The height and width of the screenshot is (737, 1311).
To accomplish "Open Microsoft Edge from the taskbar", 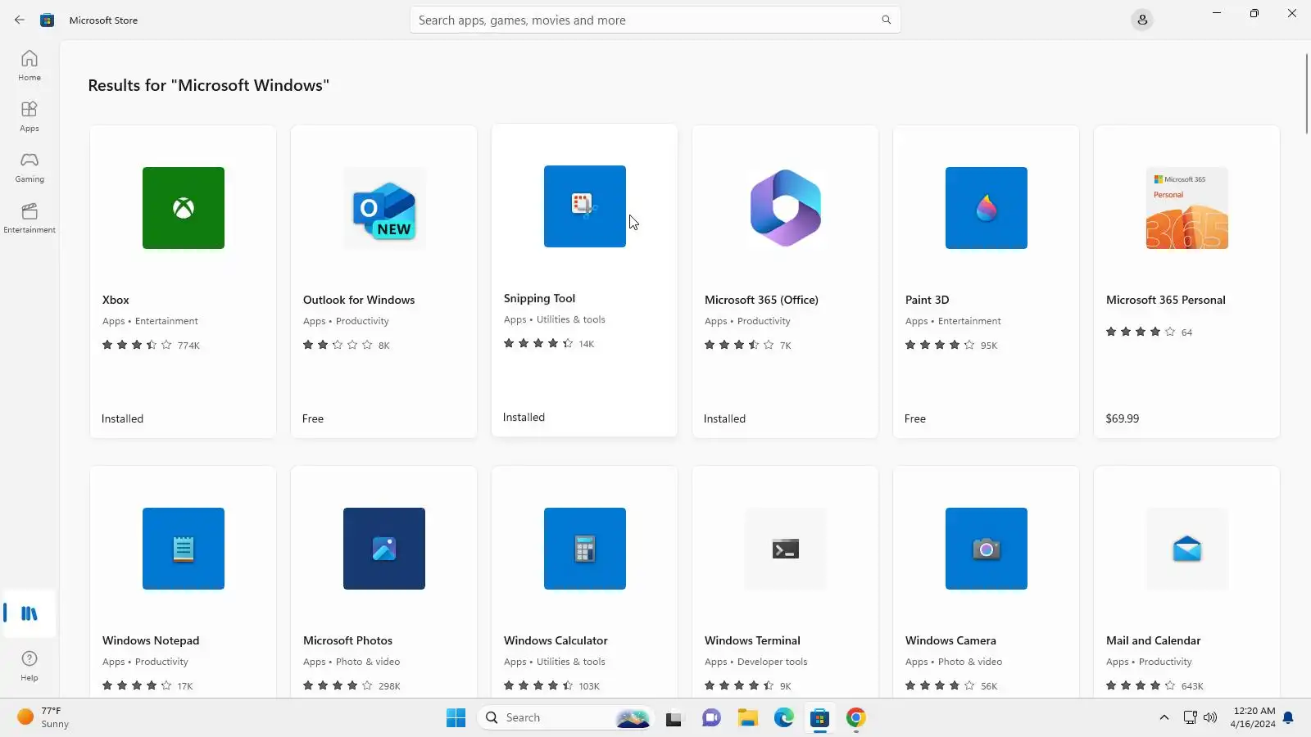I will pyautogui.click(x=784, y=718).
